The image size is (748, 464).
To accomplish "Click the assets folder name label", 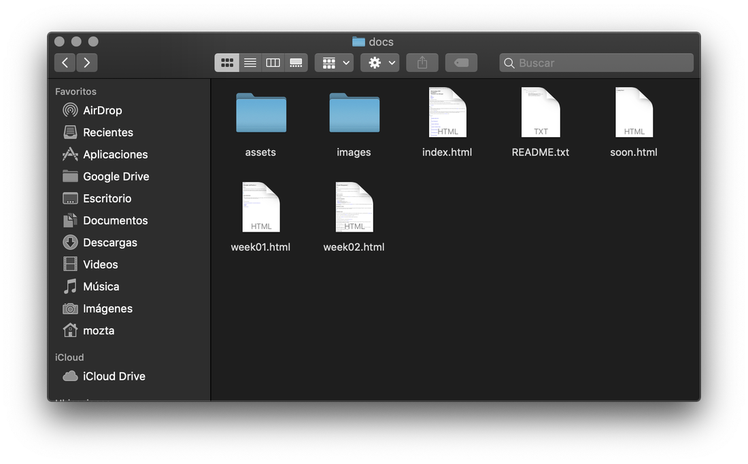I will click(260, 152).
